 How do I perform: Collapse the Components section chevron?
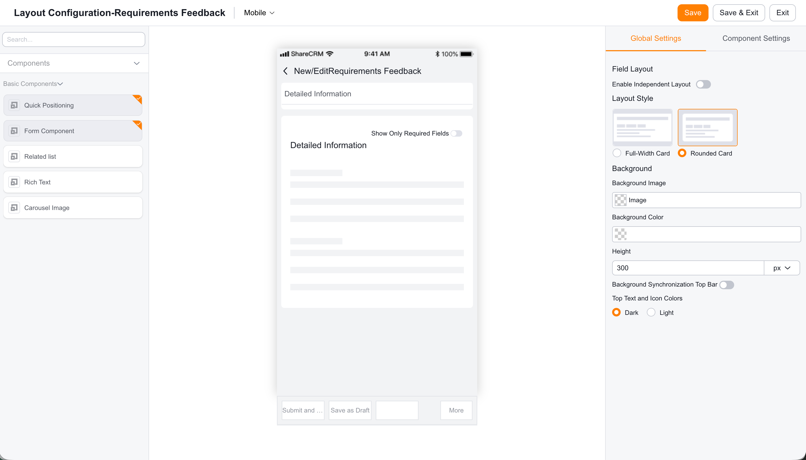click(136, 63)
